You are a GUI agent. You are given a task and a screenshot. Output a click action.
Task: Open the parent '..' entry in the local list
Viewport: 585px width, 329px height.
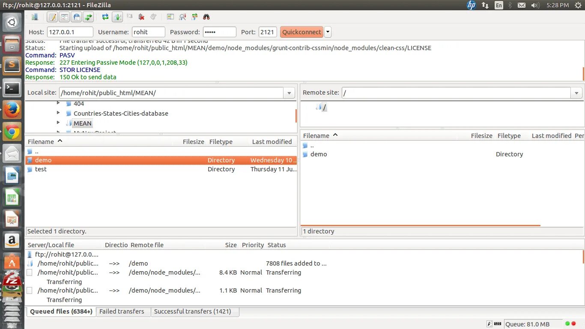(x=161, y=151)
